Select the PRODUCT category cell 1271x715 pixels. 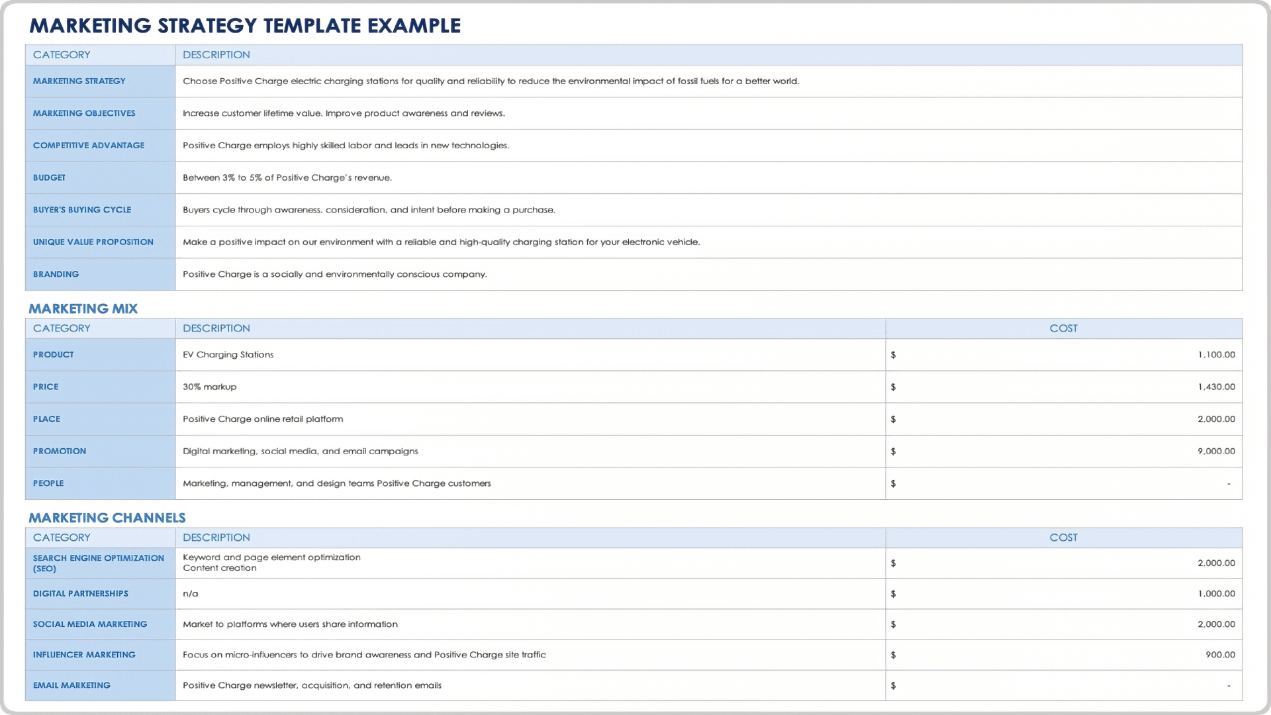pos(100,355)
